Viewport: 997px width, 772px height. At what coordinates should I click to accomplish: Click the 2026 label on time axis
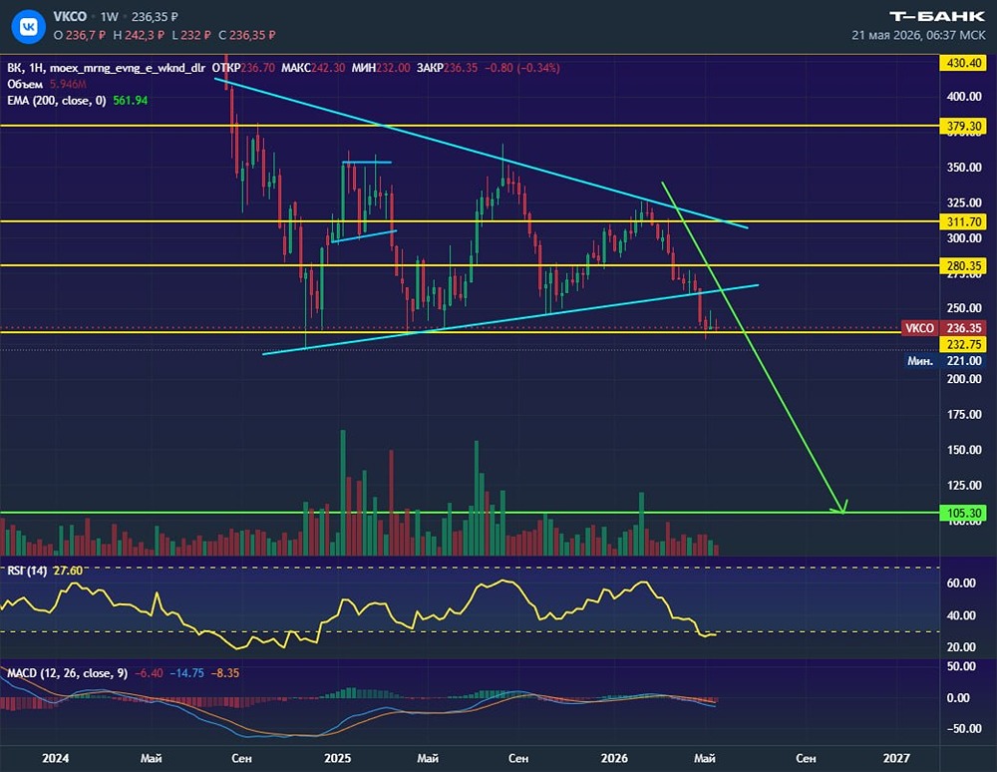(614, 758)
